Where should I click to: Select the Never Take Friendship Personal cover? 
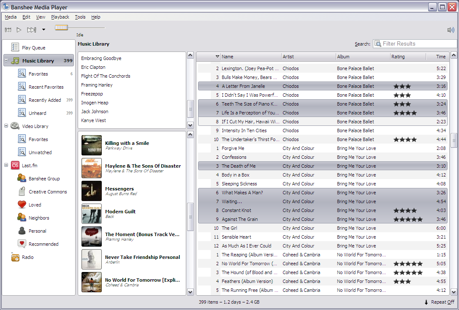point(92,259)
